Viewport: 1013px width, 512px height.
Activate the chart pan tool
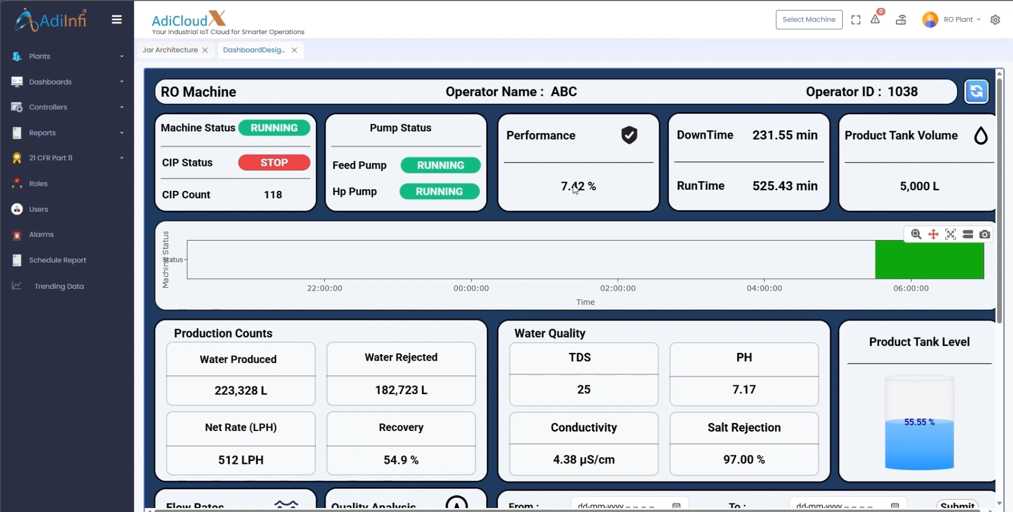coord(933,234)
